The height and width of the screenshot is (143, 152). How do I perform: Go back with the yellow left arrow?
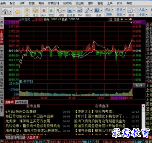tap(18, 12)
